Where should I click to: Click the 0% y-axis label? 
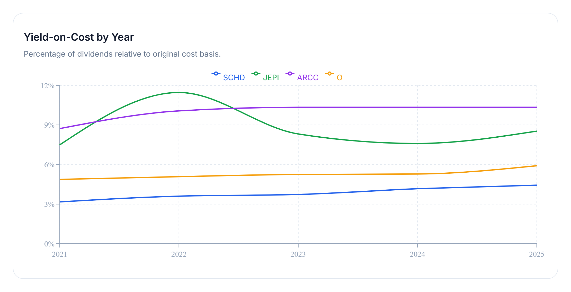click(x=49, y=244)
